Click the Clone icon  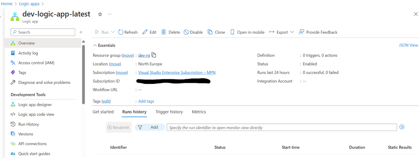pos(210,32)
